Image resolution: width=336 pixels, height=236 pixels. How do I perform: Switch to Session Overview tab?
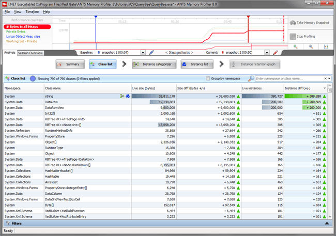30,53
